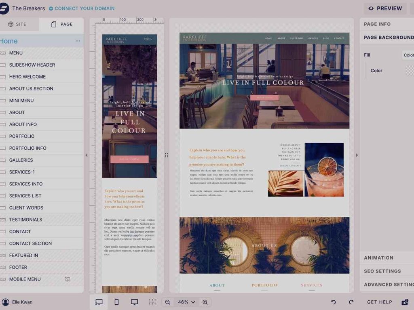Click the page background color swatch
The width and height of the screenshot is (414, 310).
click(410, 71)
